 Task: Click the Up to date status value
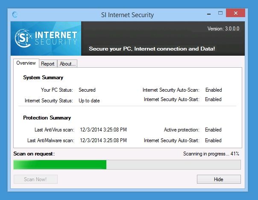(89, 101)
